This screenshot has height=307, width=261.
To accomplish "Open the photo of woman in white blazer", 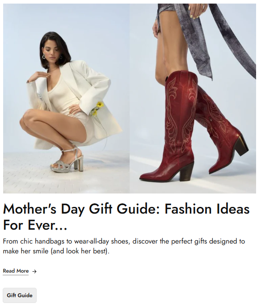I will click(x=66, y=98).
